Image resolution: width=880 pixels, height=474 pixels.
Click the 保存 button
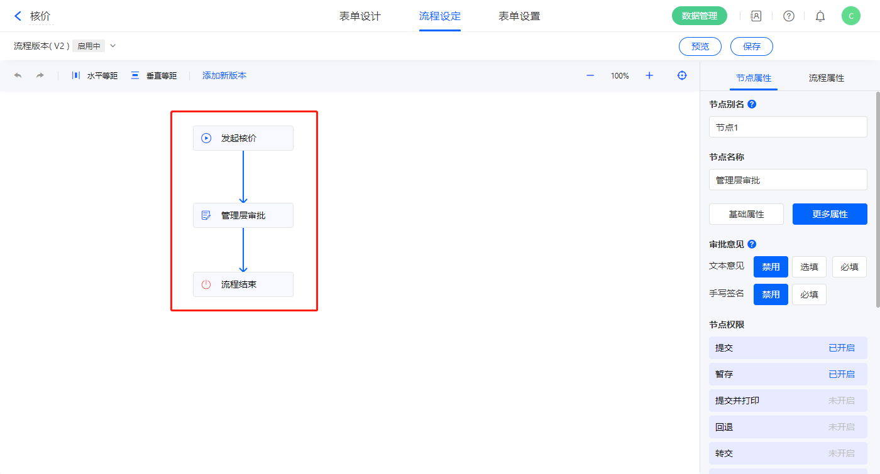tap(751, 46)
